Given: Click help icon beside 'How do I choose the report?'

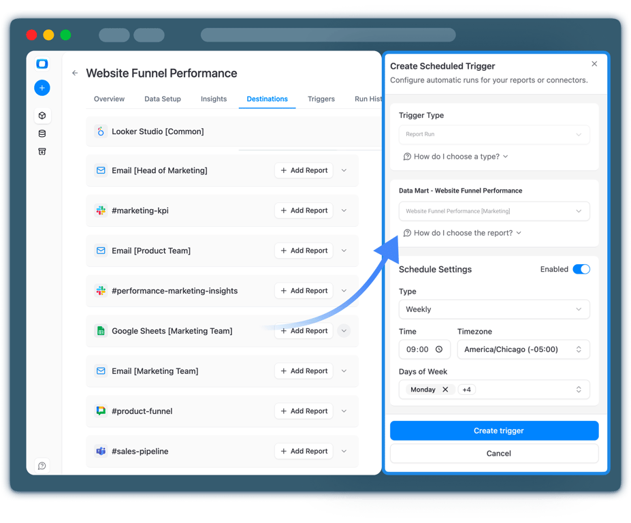Looking at the screenshot, I should point(407,233).
